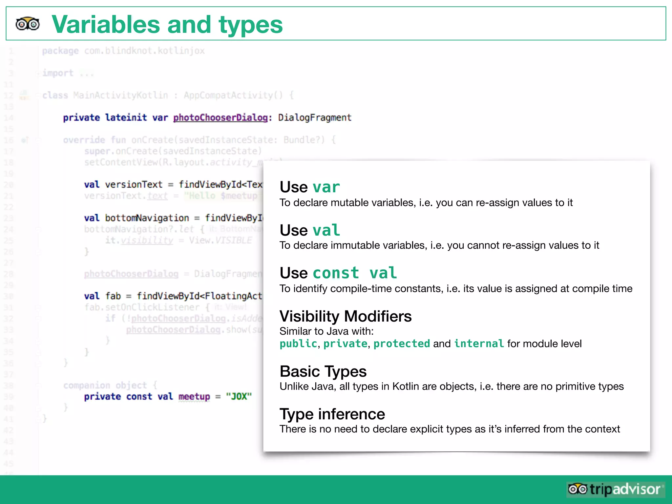Collapse the onCreate function fold marker
The width and height of the screenshot is (672, 504).
tap(38, 140)
